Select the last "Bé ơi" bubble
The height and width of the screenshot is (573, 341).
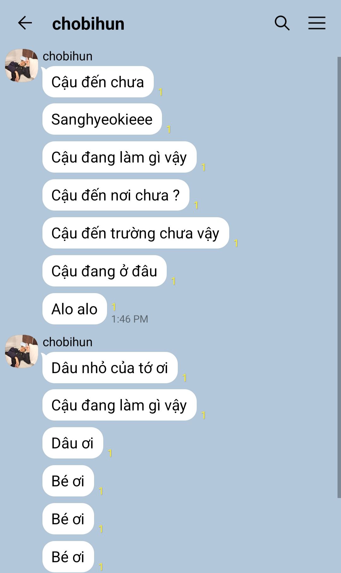tap(68, 557)
